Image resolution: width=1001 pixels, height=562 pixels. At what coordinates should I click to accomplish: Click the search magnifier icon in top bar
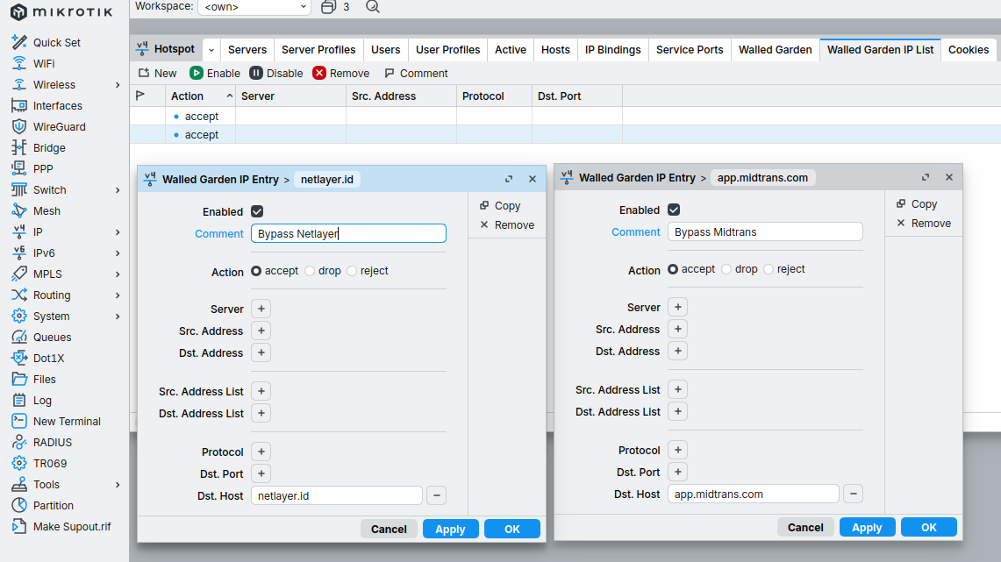coord(373,7)
